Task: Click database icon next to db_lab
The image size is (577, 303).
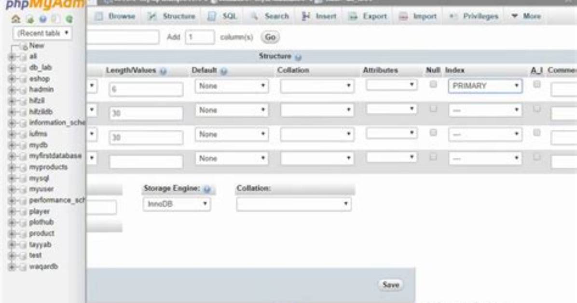Action: pyautogui.click(x=23, y=68)
